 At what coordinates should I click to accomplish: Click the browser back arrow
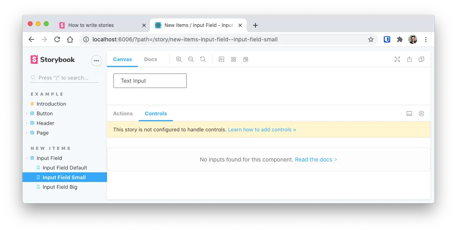(31, 39)
